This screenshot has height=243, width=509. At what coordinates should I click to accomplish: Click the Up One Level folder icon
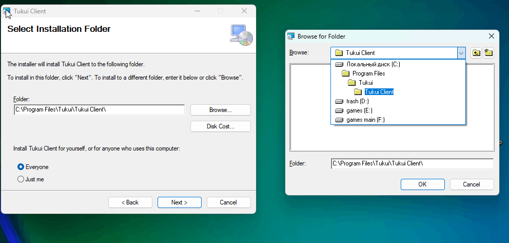(x=476, y=52)
